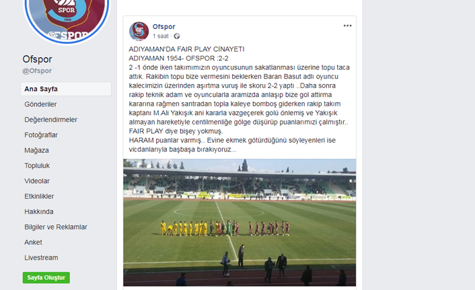Click the green Sayfa Oluştur button
475x290 pixels.
(x=46, y=278)
